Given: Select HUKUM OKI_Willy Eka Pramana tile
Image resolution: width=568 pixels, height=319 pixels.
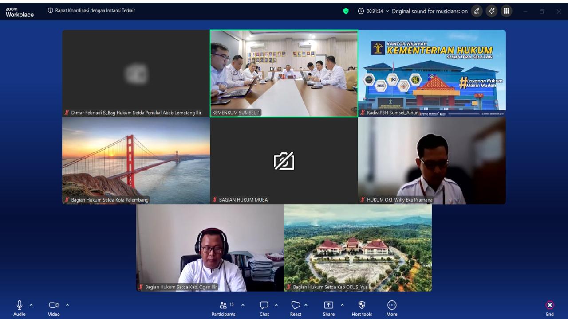Looking at the screenshot, I should 432,161.
